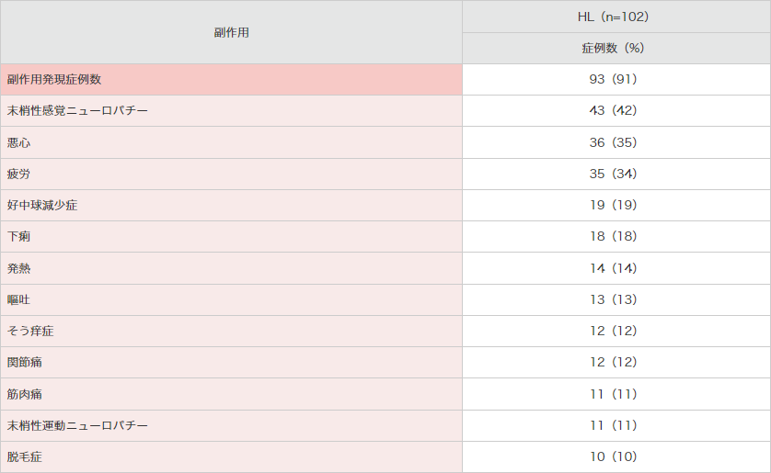Select the 36 (35) value cell
This screenshot has height=473, width=771.
(614, 142)
